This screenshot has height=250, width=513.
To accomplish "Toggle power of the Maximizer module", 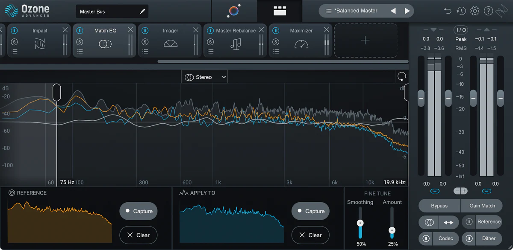I will pyautogui.click(x=276, y=31).
